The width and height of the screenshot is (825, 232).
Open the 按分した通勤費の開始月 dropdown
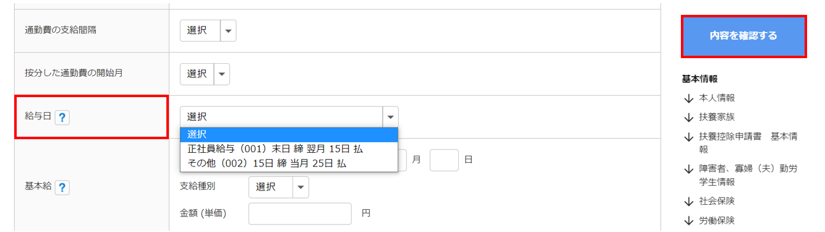click(x=205, y=74)
